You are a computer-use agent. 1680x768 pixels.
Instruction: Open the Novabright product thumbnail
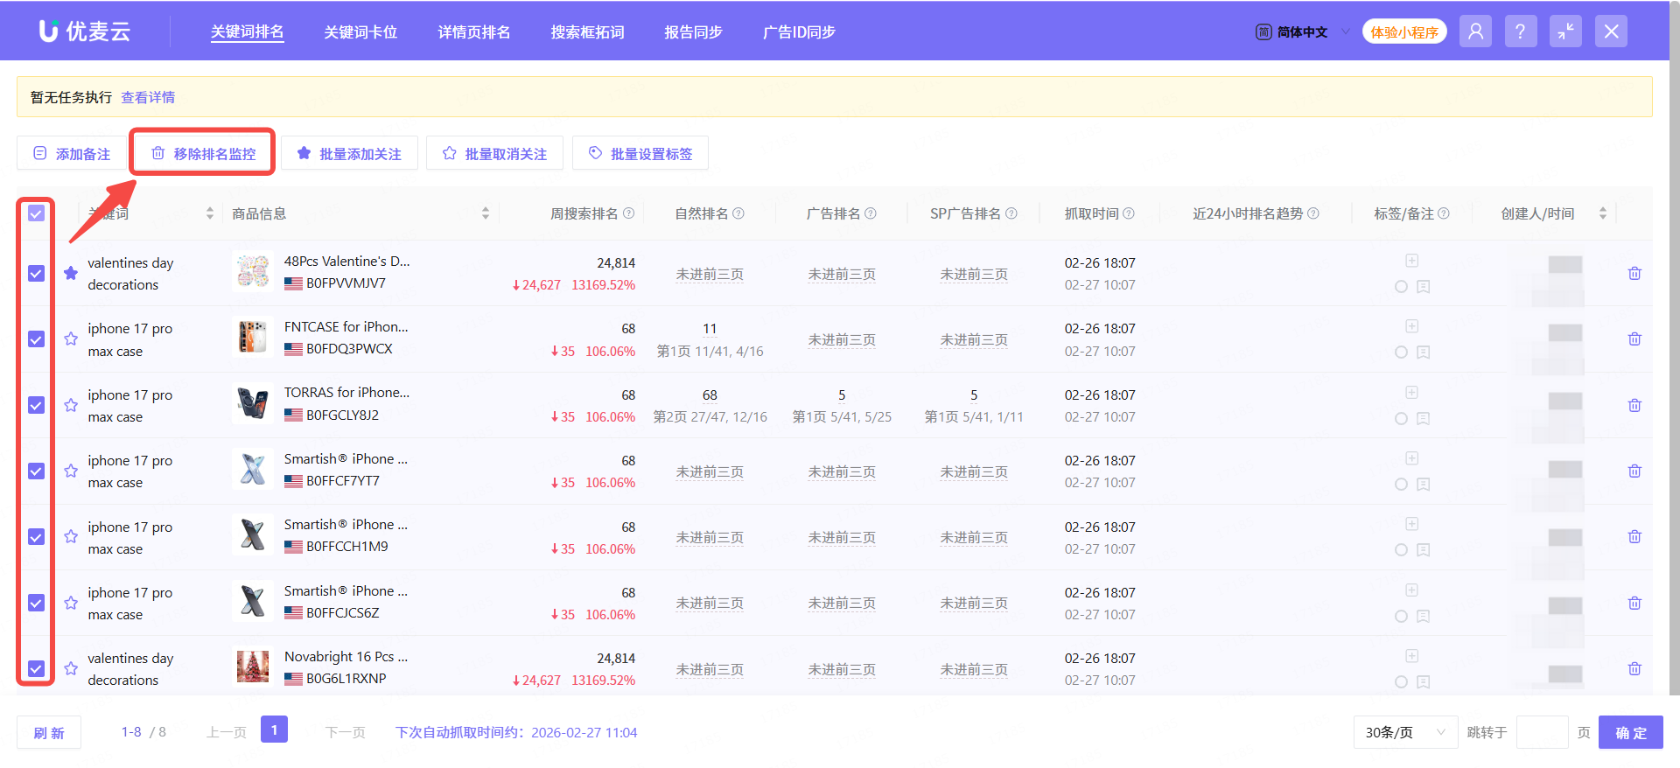[253, 667]
